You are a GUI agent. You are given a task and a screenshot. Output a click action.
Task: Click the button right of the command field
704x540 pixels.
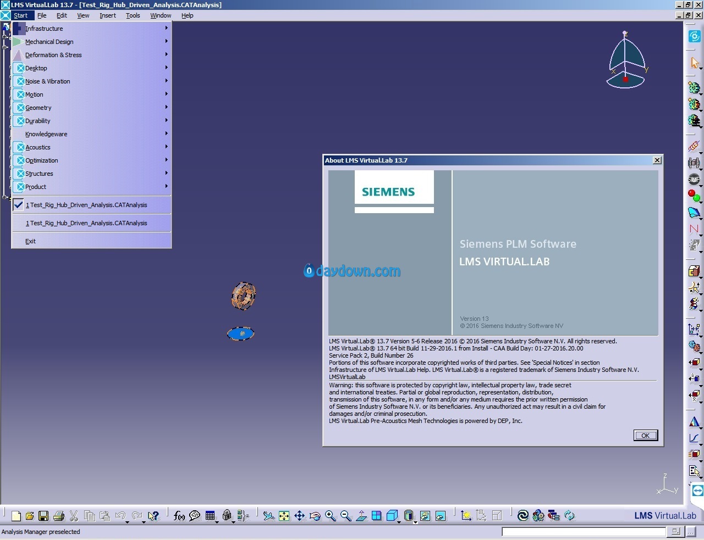(x=675, y=532)
